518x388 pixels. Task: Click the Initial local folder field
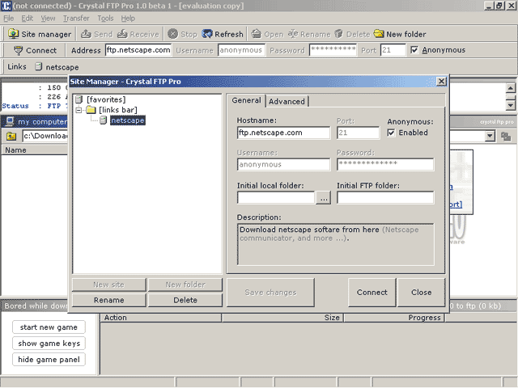[x=276, y=198]
